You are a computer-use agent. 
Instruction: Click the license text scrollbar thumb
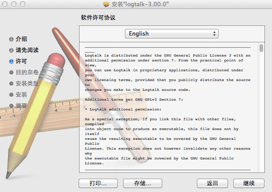click(x=261, y=48)
